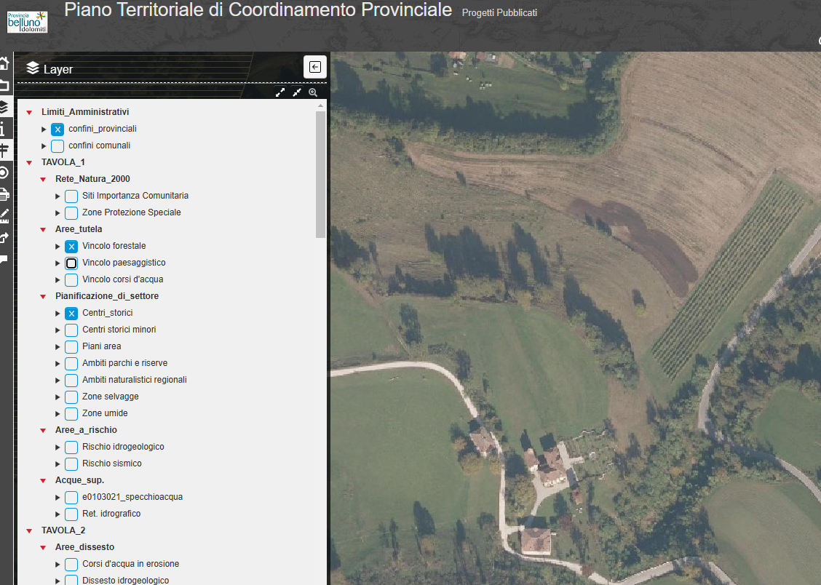Expand confini comunali layer legend arrow
This screenshot has height=585, width=821.
point(44,146)
